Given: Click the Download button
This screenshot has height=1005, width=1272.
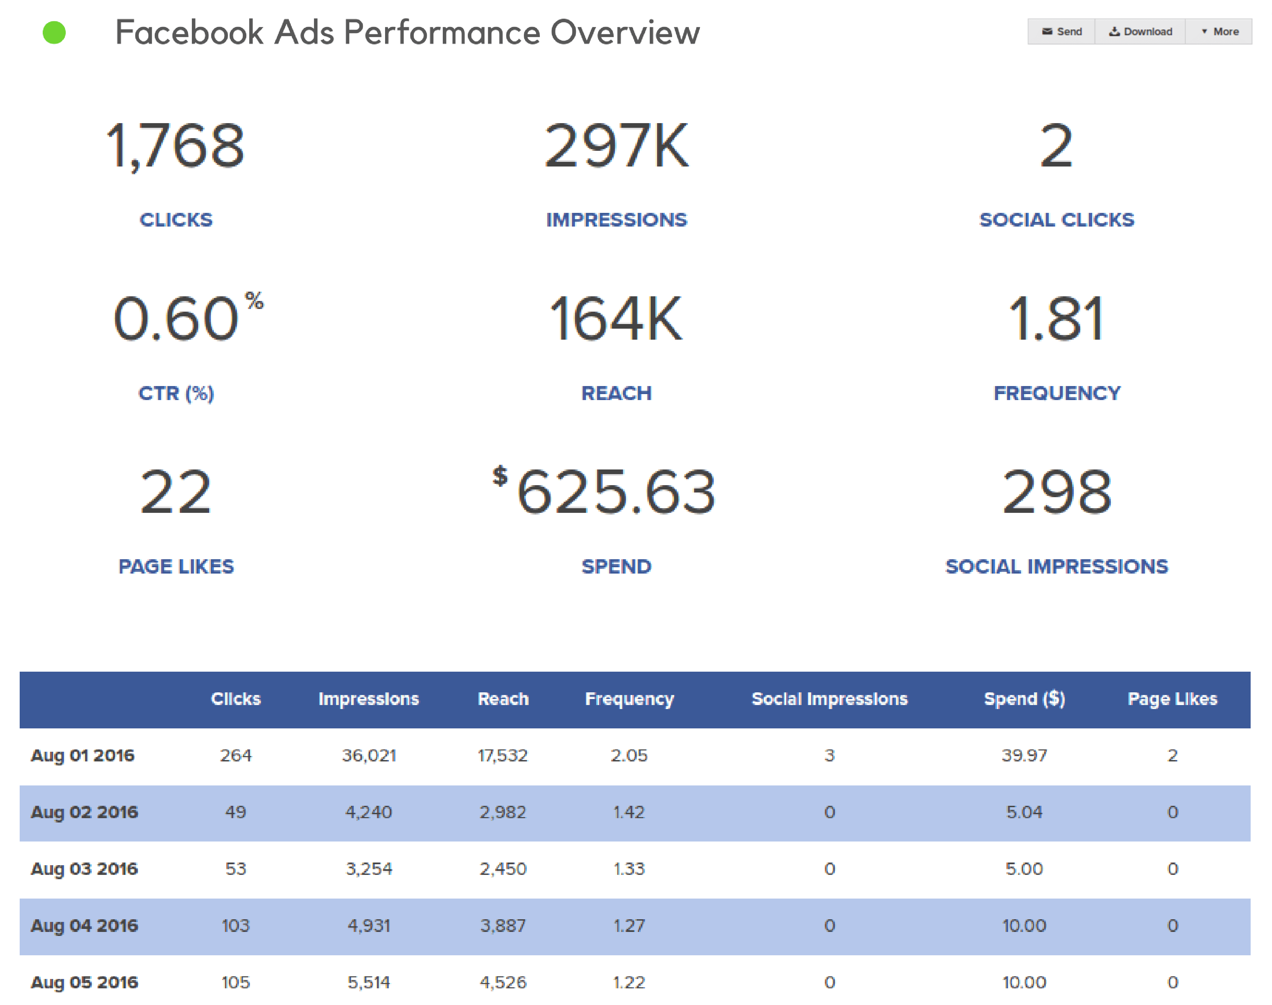Looking at the screenshot, I should click(1140, 32).
